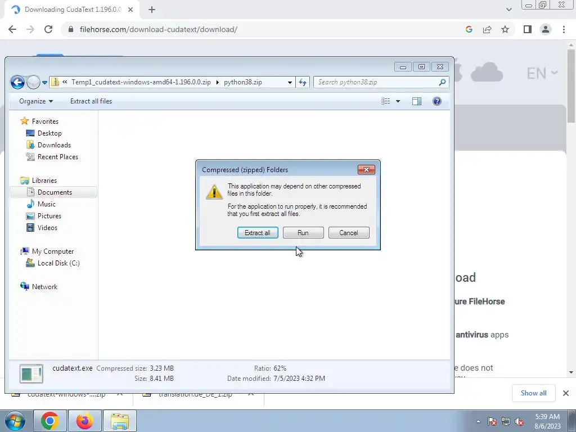Screen dimensions: 576x432
Task: Click the Chrome address bar URL
Action: [x=158, y=29]
